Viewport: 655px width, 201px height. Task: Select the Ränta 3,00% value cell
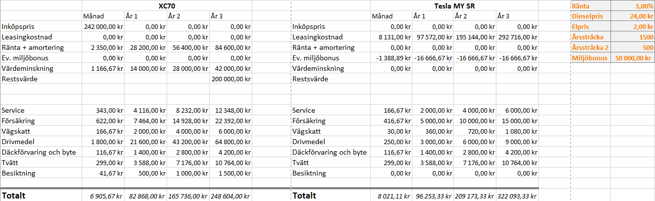(x=633, y=5)
